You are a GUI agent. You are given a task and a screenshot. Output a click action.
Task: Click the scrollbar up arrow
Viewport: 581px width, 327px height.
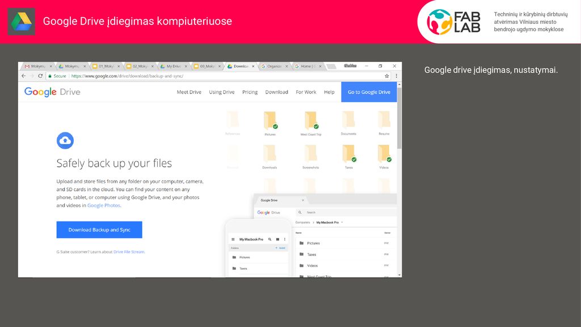(x=399, y=85)
